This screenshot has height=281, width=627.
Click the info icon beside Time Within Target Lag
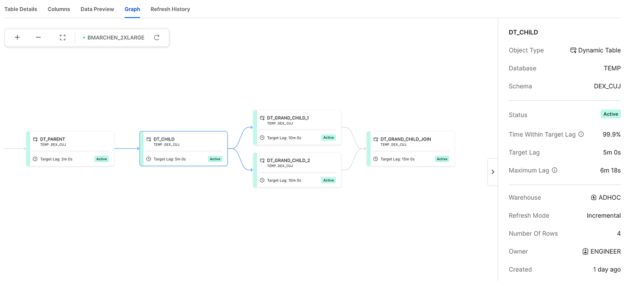click(x=582, y=134)
